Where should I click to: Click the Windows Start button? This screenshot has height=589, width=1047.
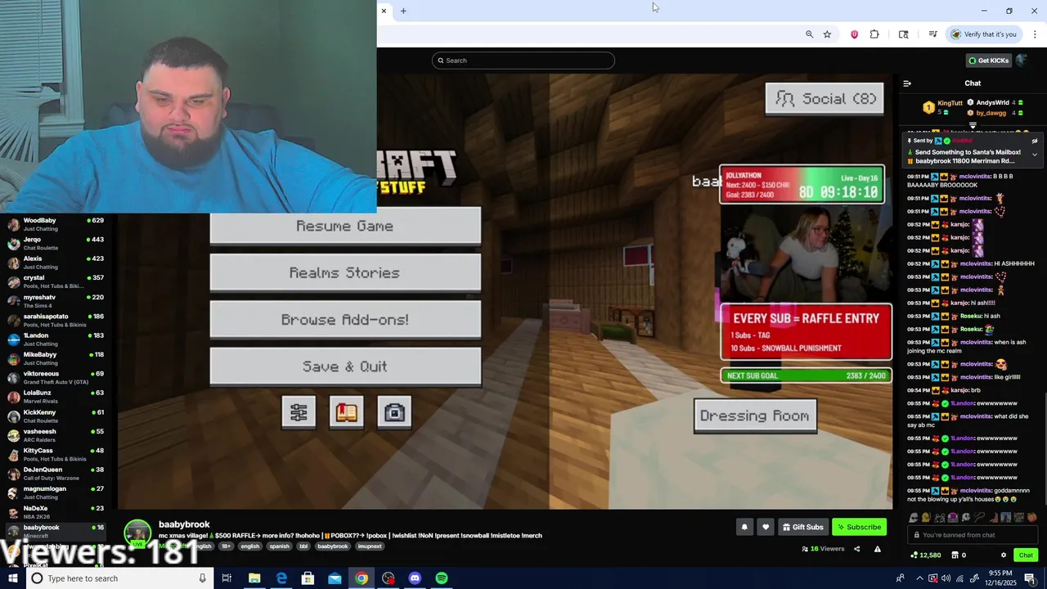pyautogui.click(x=12, y=578)
